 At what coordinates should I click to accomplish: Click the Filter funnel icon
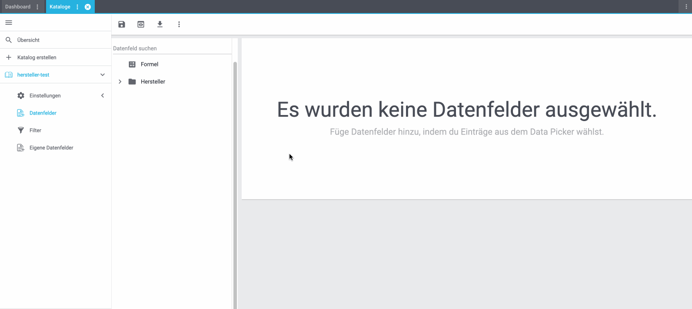click(21, 130)
